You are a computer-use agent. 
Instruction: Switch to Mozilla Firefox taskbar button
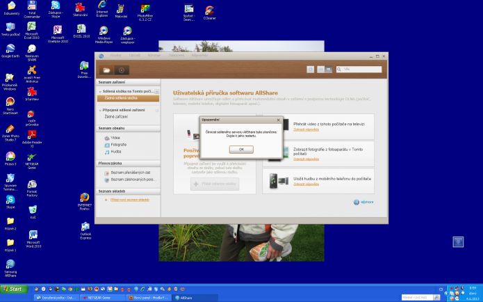click(148, 298)
